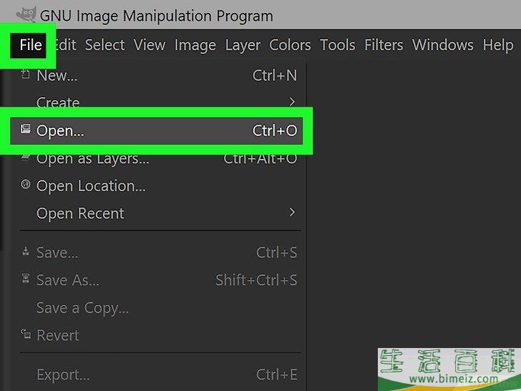Viewport: 521px width, 391px height.
Task: Choose Open Location... entry
Action: click(x=160, y=186)
